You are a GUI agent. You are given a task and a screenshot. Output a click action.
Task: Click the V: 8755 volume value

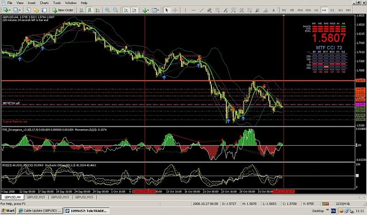tap(308, 204)
